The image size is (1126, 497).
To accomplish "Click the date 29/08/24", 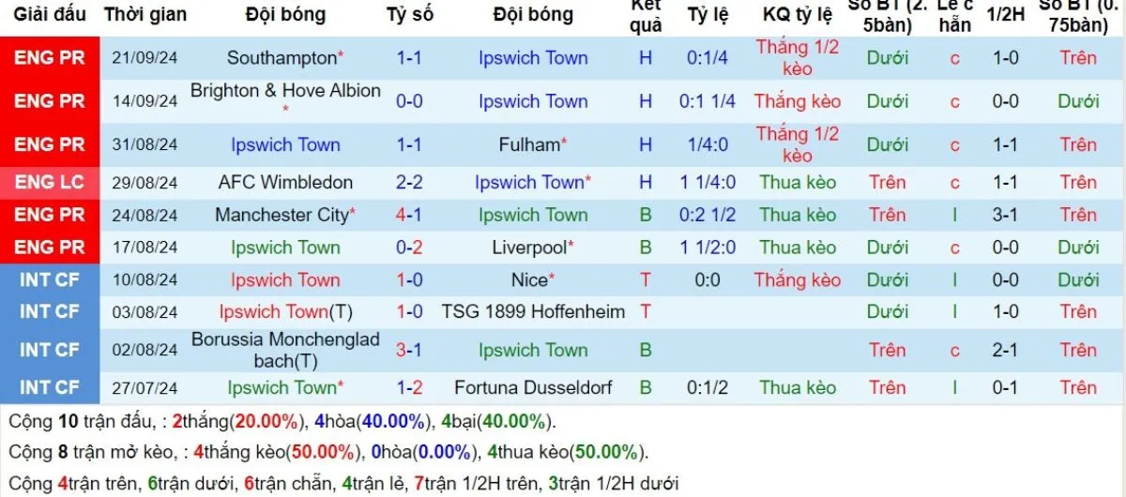I will (x=145, y=183).
